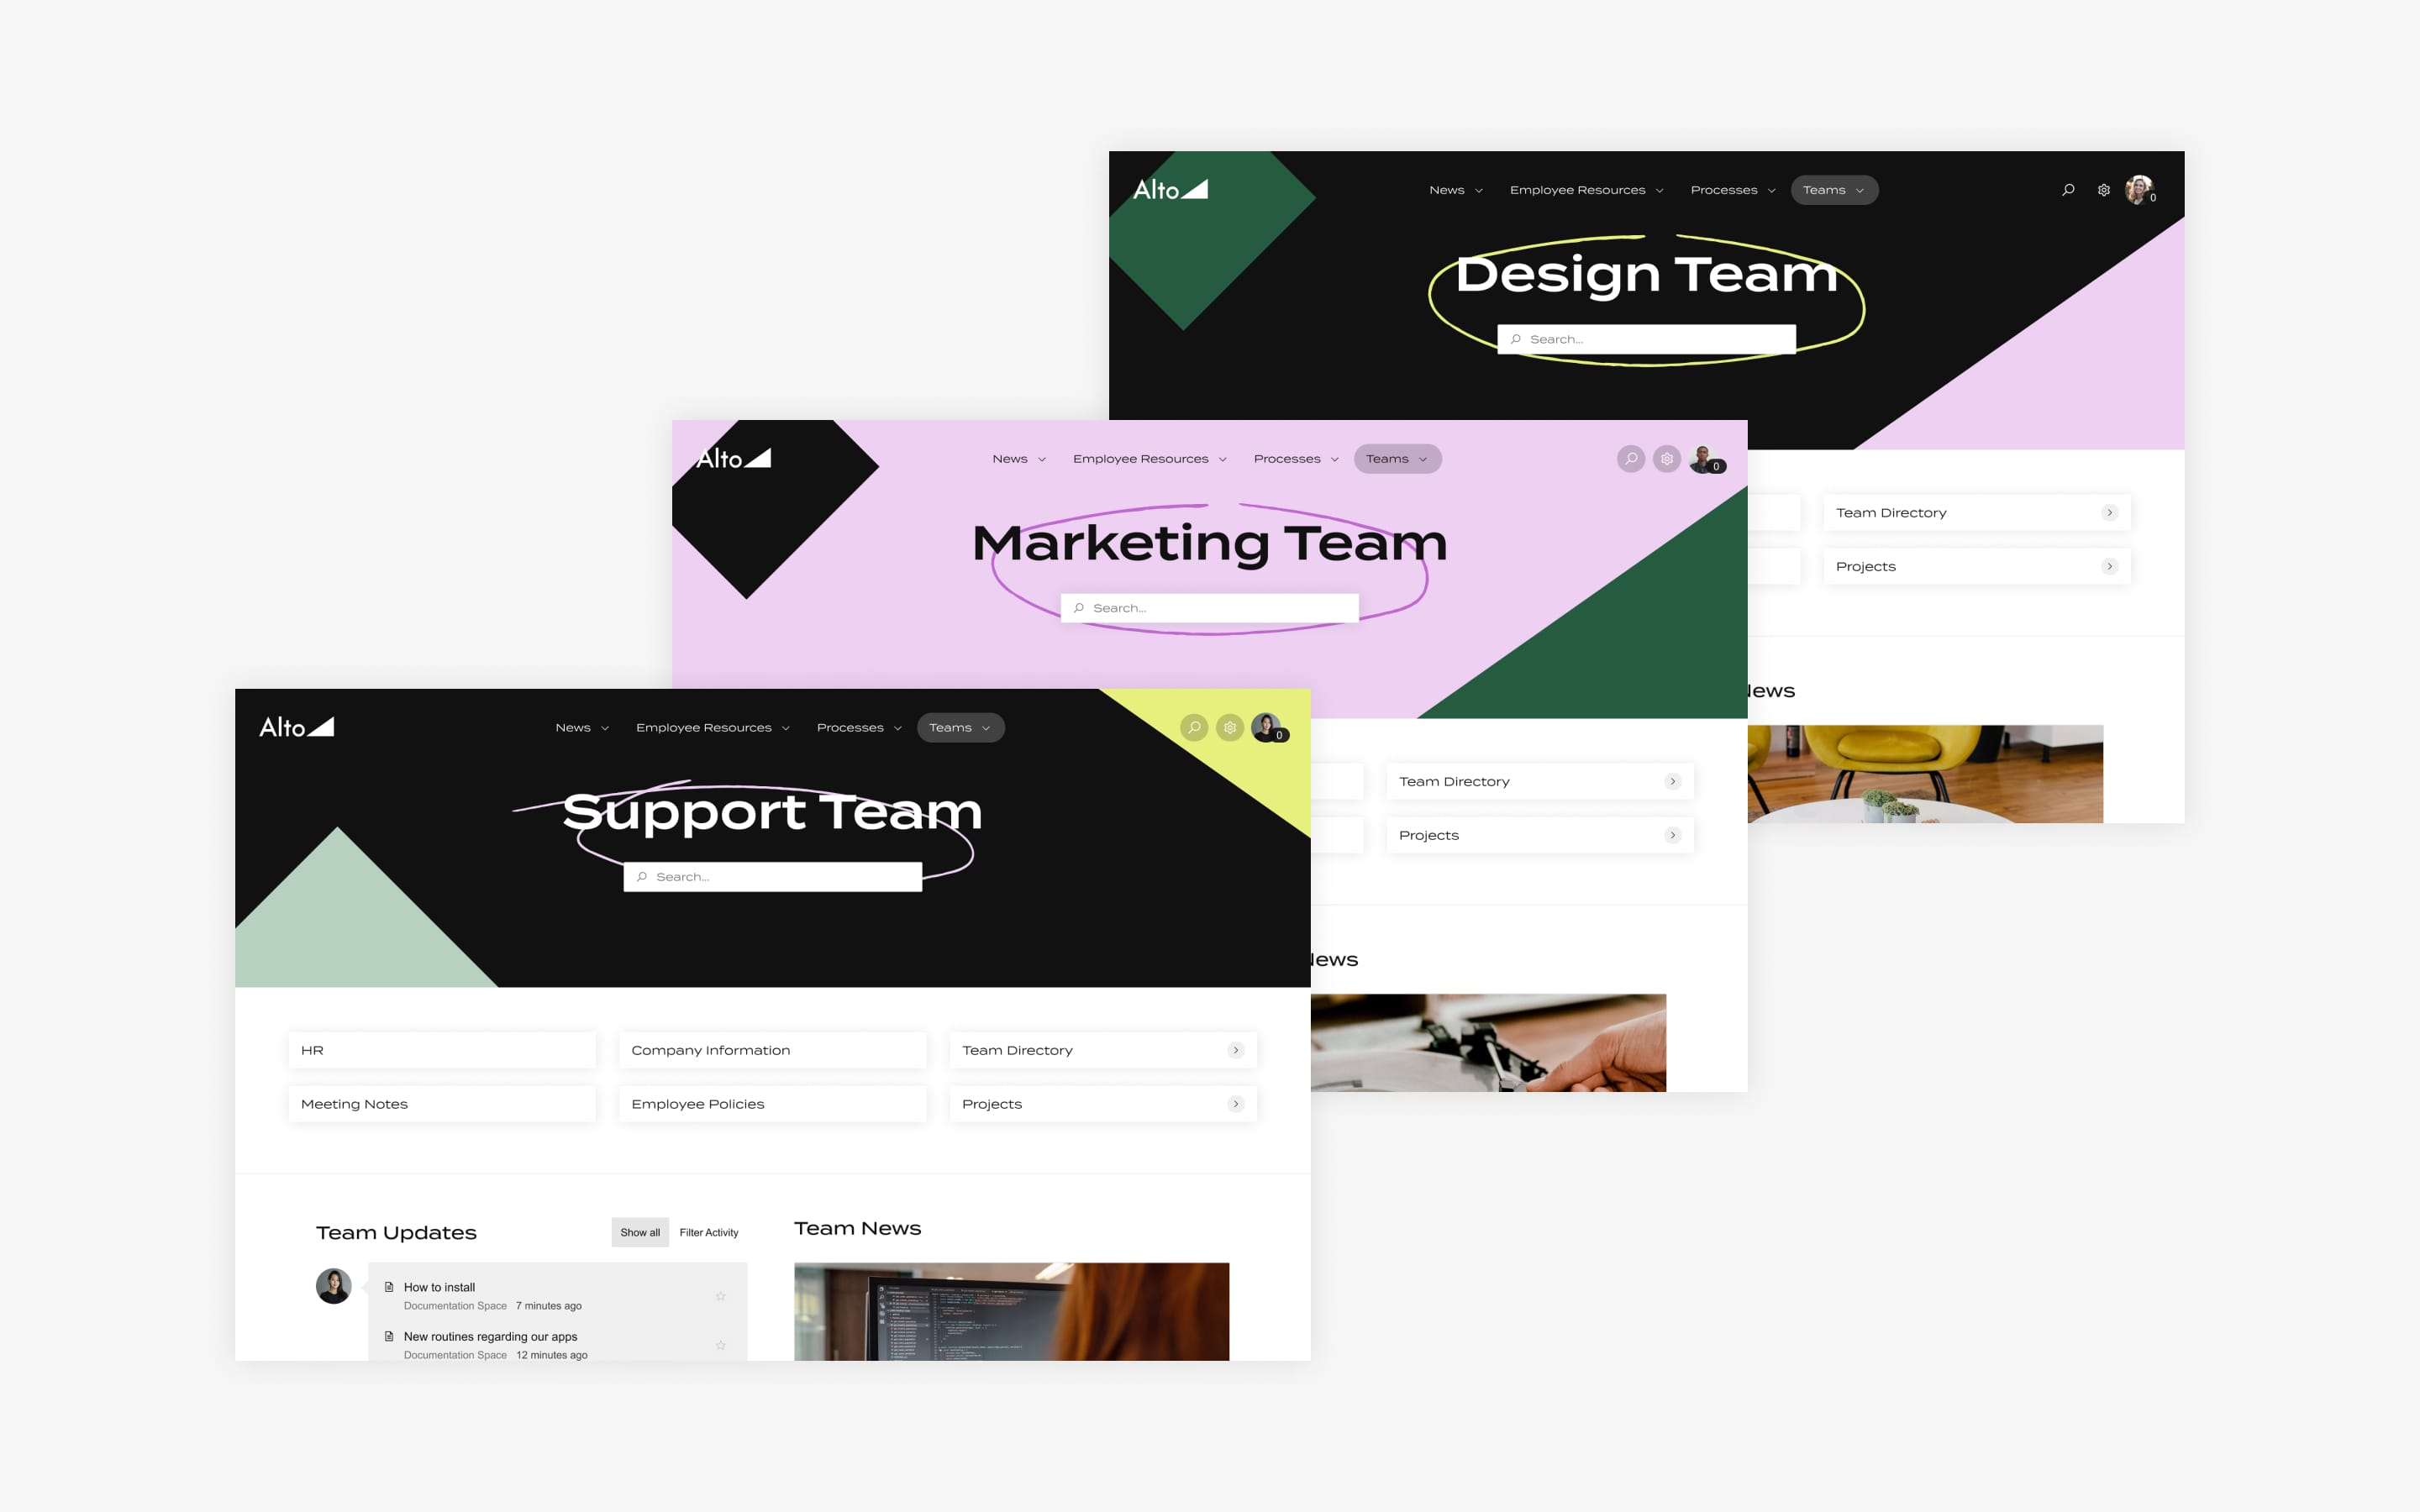Expand the Team Directory expander

[x=1237, y=1048]
